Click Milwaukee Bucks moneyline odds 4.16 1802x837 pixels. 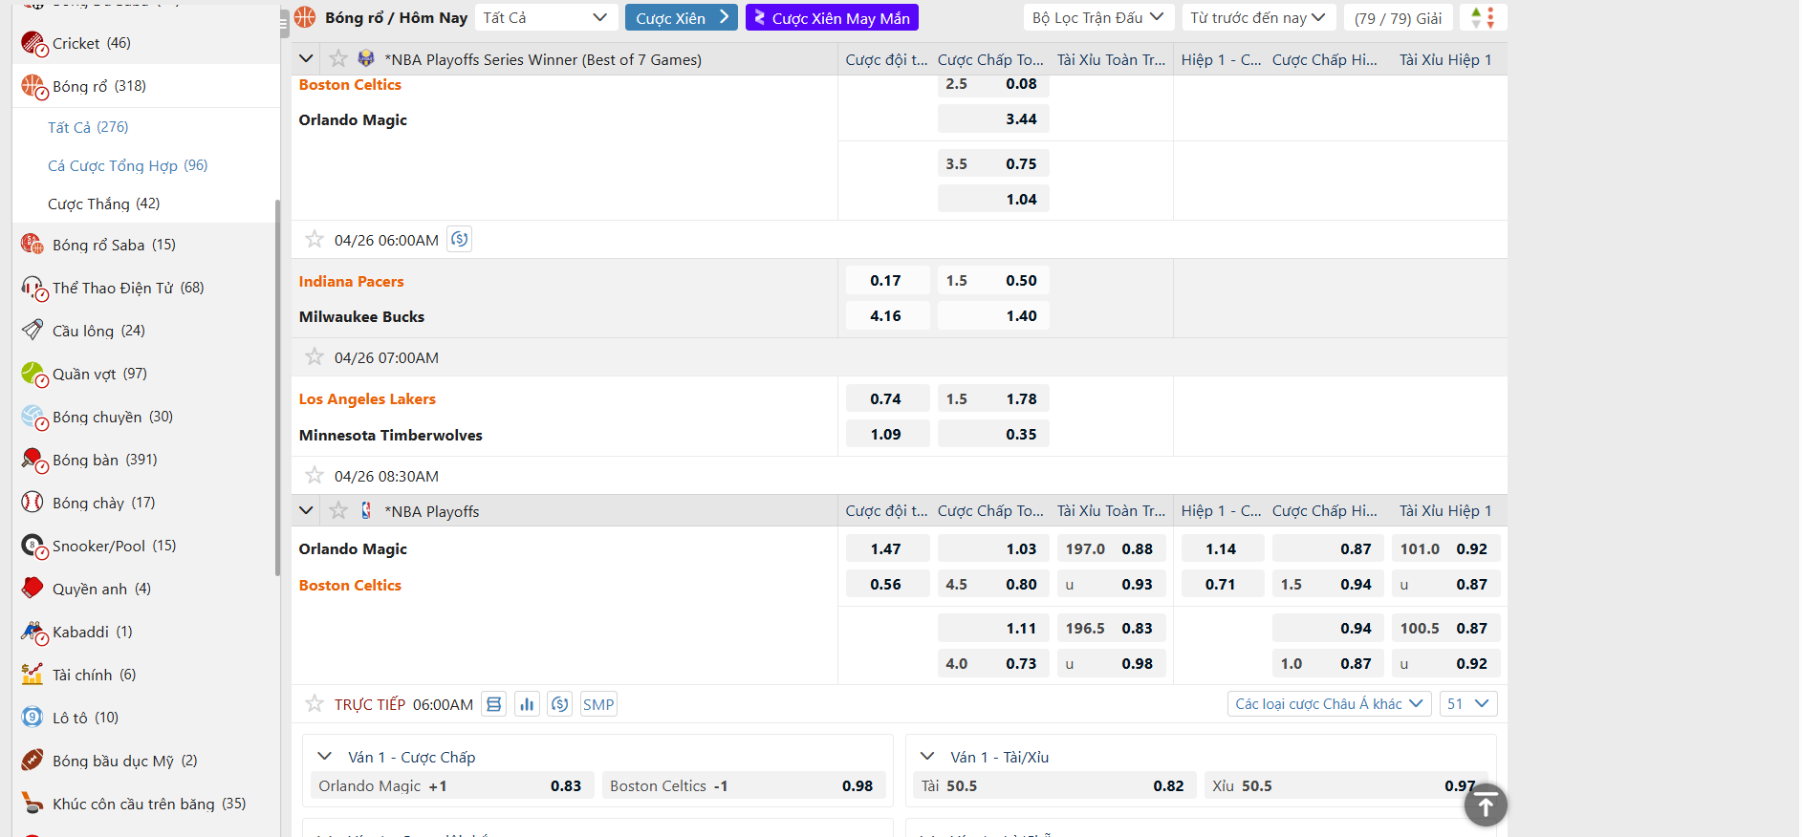tap(887, 316)
